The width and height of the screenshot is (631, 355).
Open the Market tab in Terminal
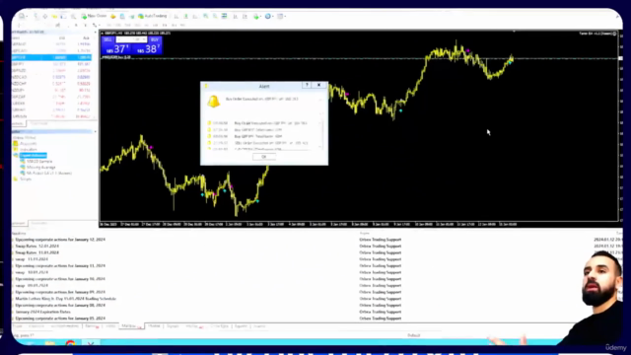pyautogui.click(x=154, y=326)
